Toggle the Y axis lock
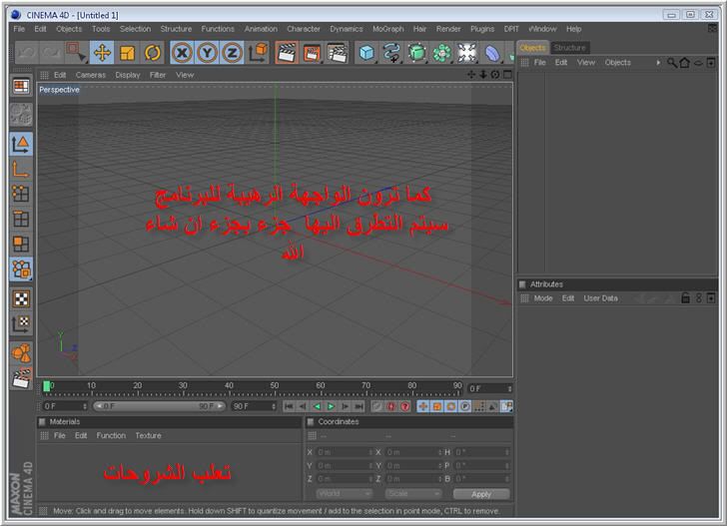 (207, 53)
